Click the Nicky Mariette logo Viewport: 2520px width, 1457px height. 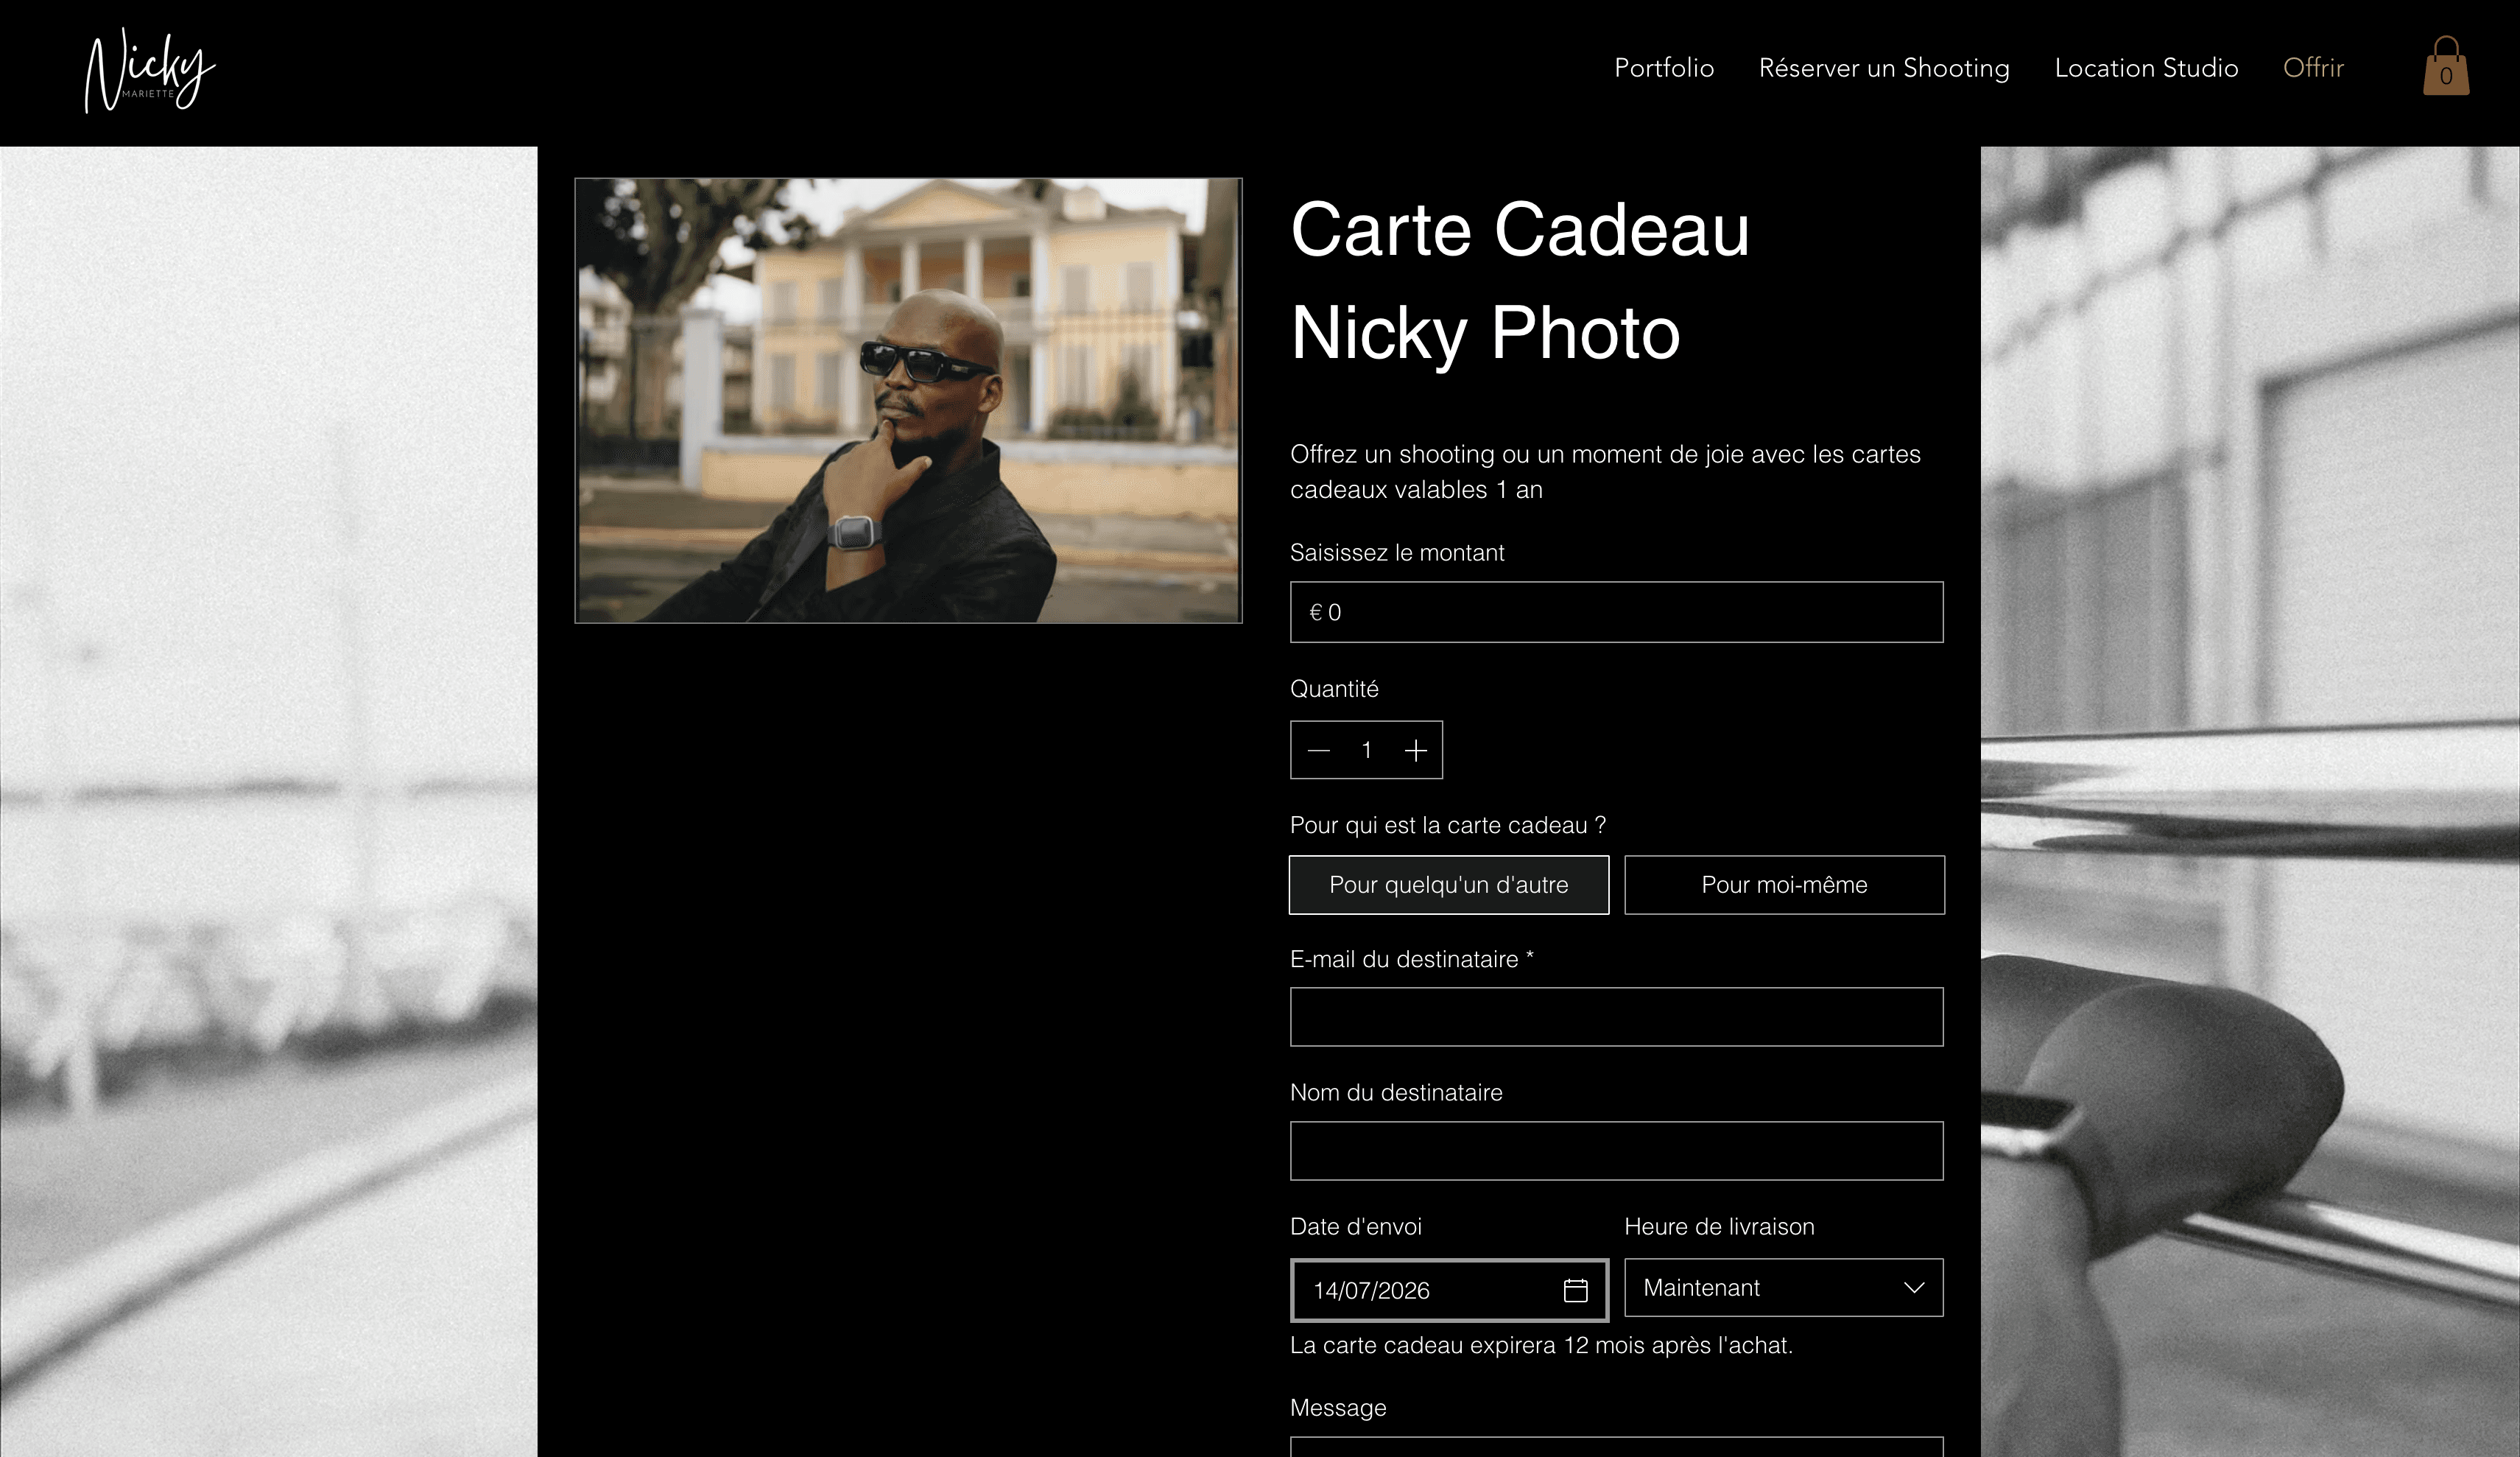tap(150, 70)
